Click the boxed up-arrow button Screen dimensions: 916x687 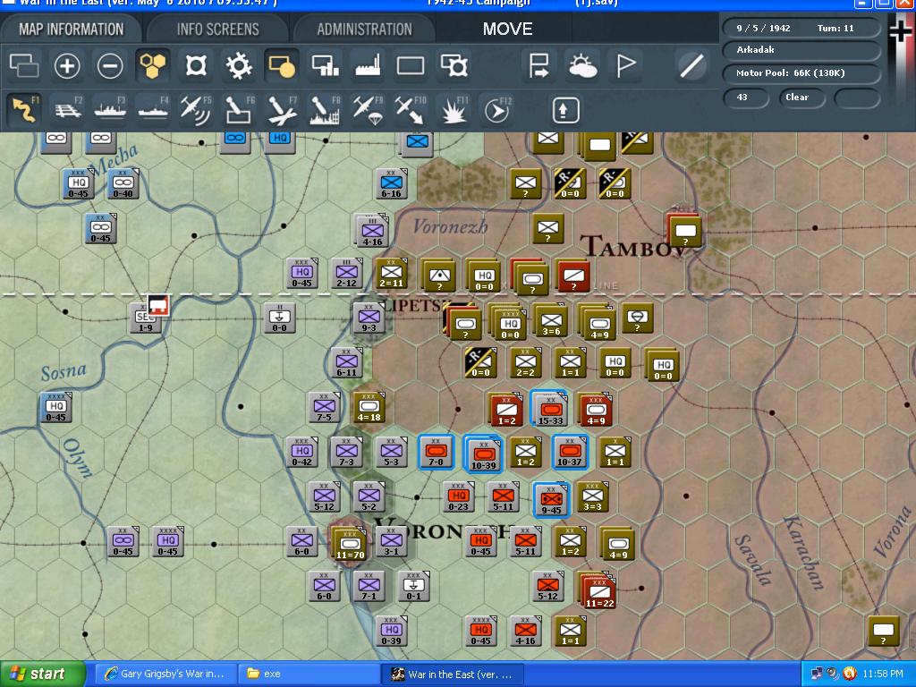tap(564, 110)
